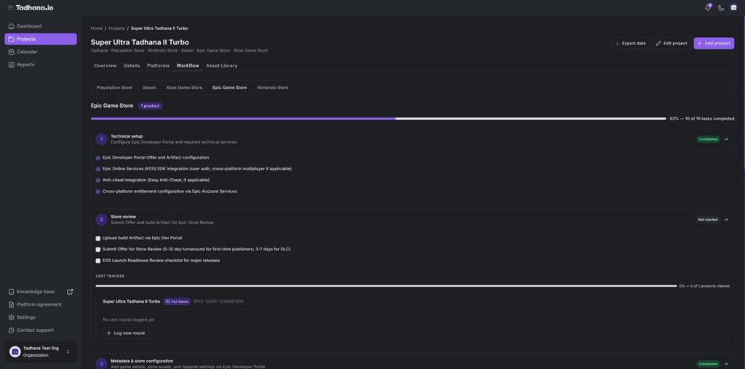Uncheck Anti-cheat integration task
The width and height of the screenshot is (745, 369).
(98, 180)
